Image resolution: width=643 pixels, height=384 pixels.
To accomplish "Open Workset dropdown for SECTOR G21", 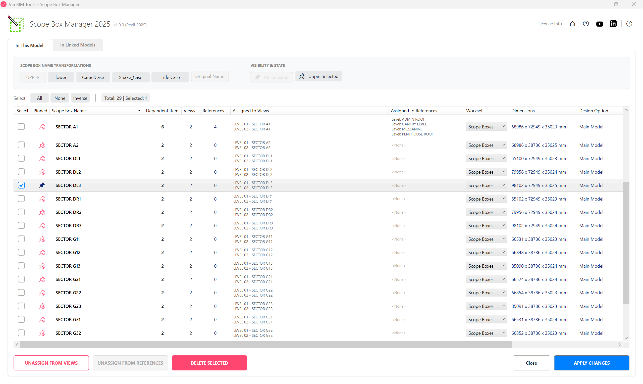I will [486, 279].
